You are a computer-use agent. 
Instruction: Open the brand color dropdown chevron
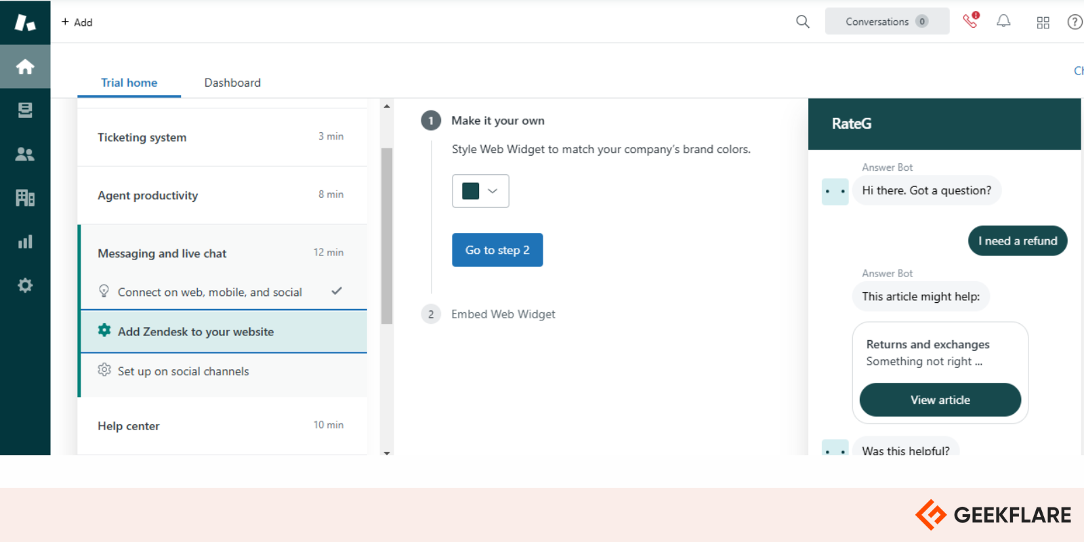493,191
